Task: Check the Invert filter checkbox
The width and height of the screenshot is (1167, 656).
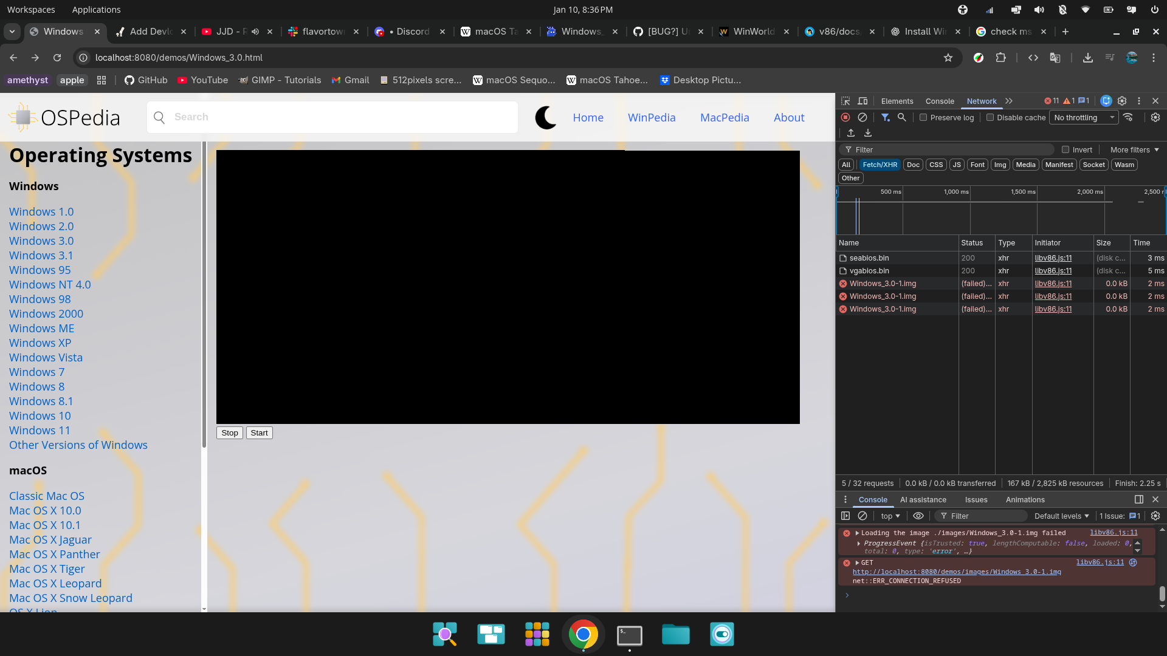Action: click(x=1065, y=150)
